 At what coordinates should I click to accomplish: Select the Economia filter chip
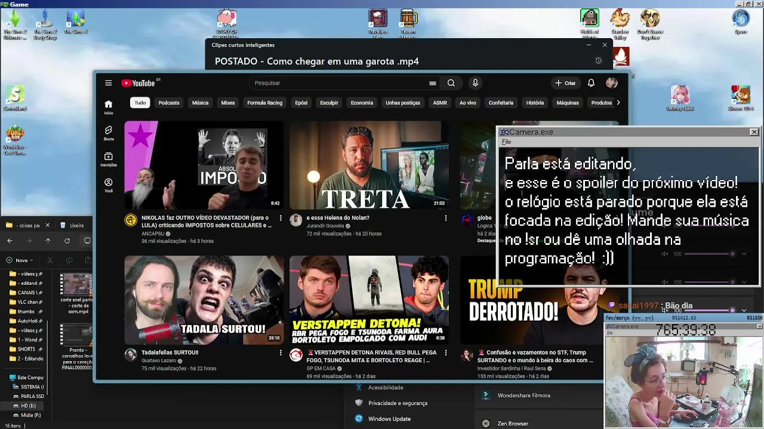[x=362, y=102]
